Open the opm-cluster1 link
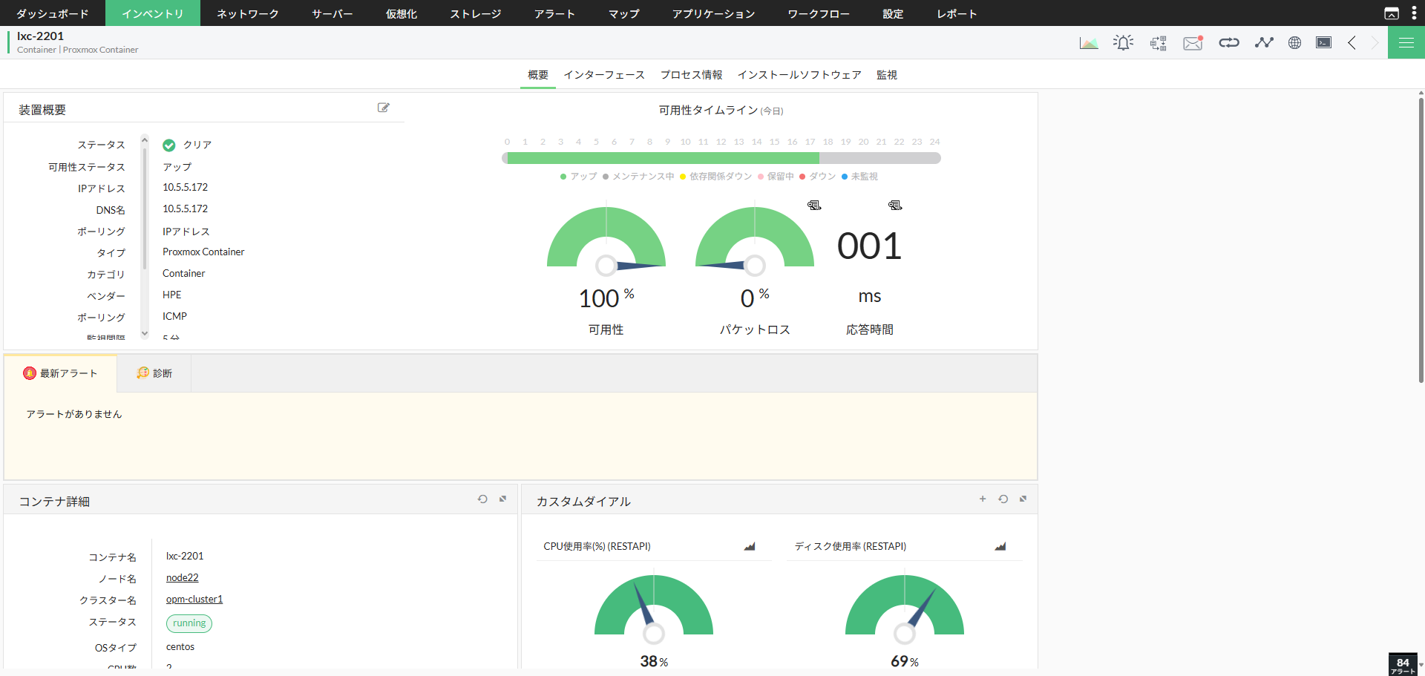 coord(194,600)
